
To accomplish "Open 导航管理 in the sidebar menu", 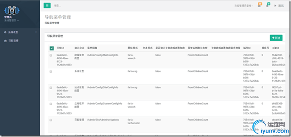I will (13, 41).
